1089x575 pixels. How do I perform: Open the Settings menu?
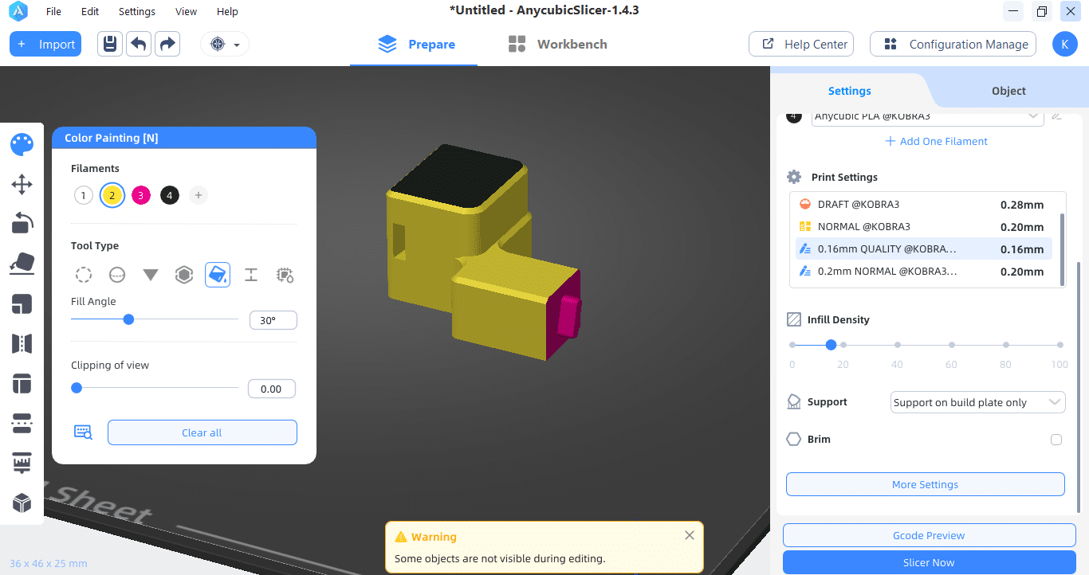(x=136, y=11)
